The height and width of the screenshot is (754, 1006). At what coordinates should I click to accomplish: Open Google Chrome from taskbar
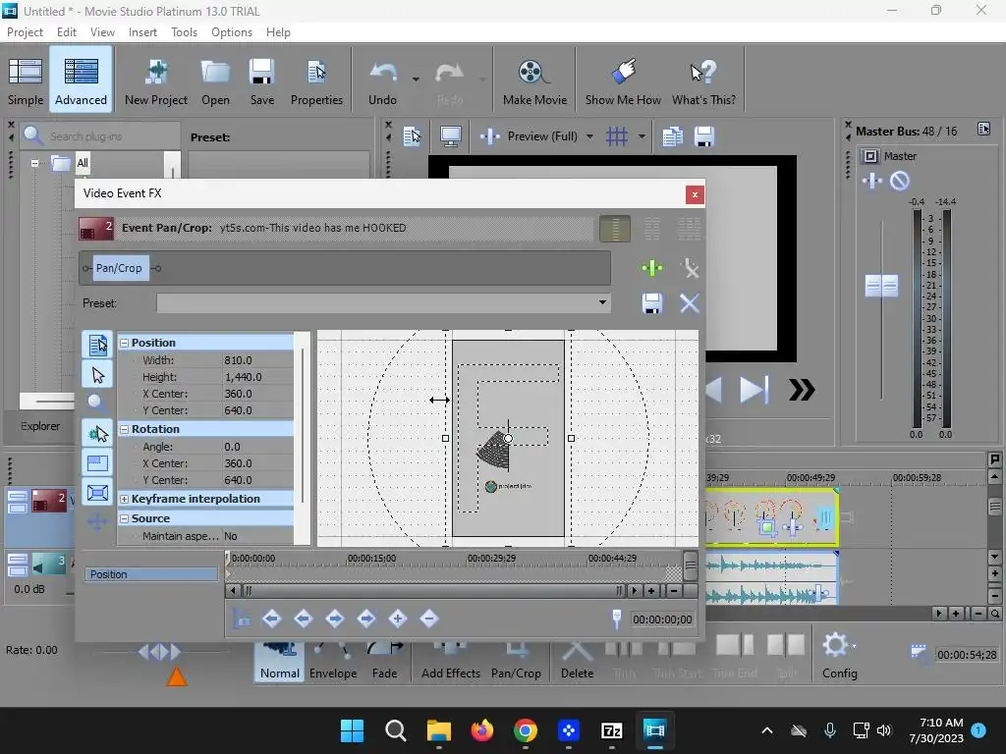point(525,730)
